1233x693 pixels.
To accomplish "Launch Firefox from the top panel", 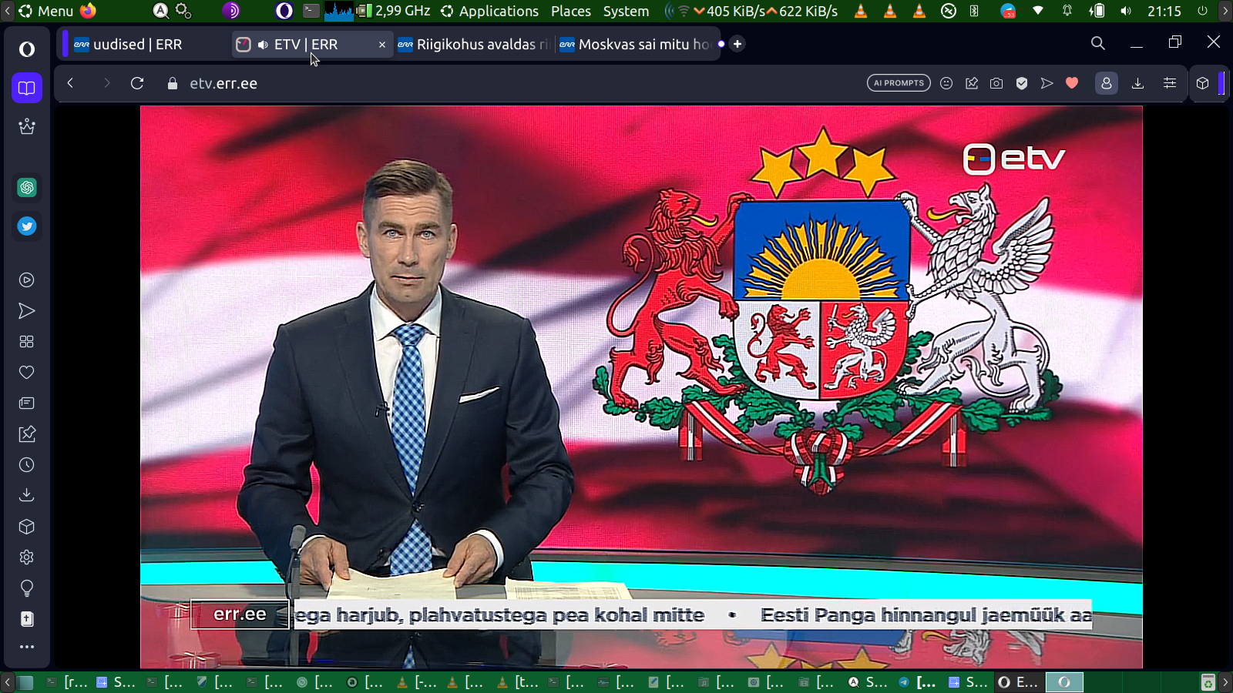I will point(88,11).
